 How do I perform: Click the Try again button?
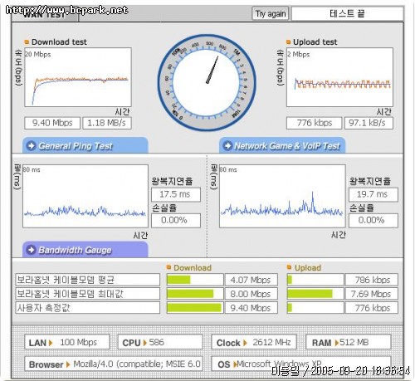pos(270,13)
